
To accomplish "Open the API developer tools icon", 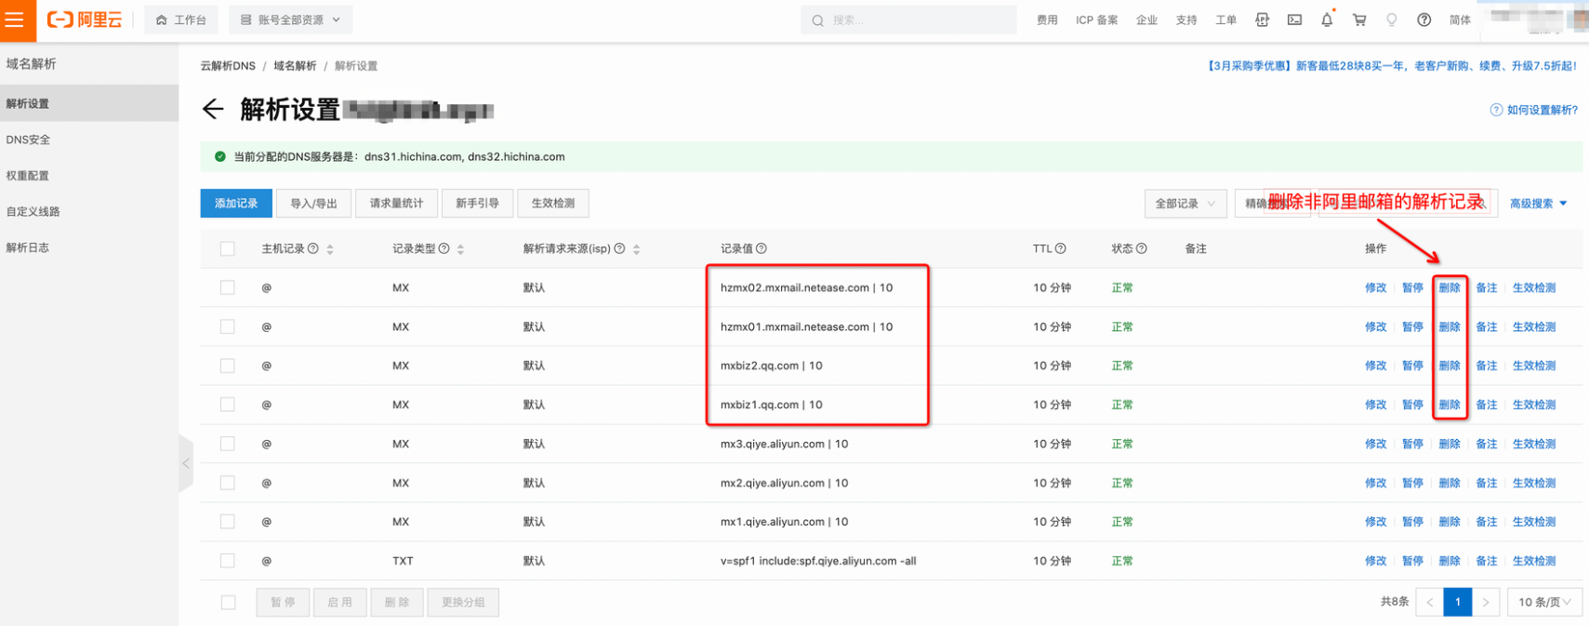I will click(x=1262, y=20).
